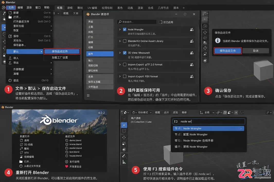Open the 全局 transform orientation dropdown

pos(207,113)
